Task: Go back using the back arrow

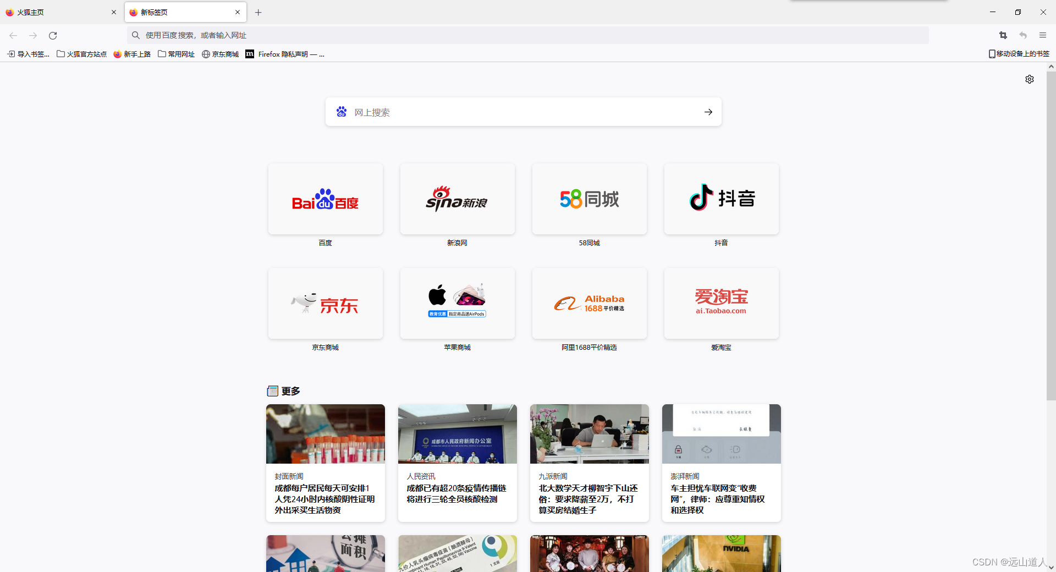Action: 13,35
